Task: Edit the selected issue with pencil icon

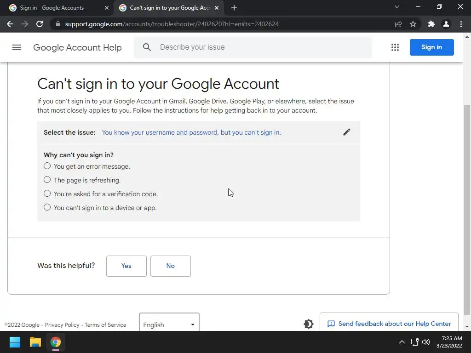Action: click(x=346, y=132)
